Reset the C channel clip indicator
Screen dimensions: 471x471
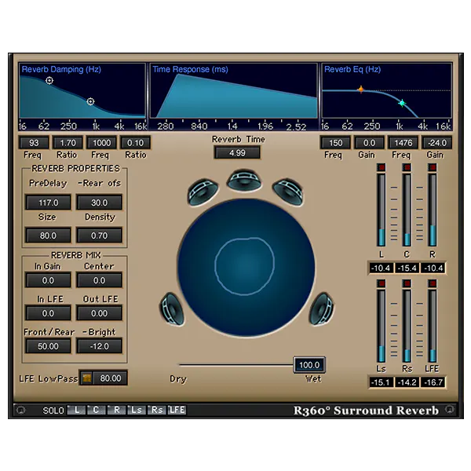[407, 167]
